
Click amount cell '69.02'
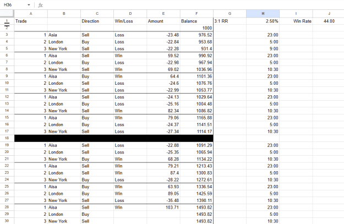tap(163, 69)
